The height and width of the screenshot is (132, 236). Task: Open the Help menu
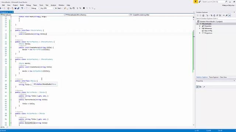[68, 5]
